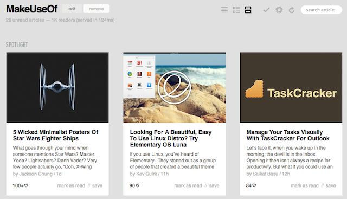
Task: Switch to the title-only list view icon
Action: point(224,10)
